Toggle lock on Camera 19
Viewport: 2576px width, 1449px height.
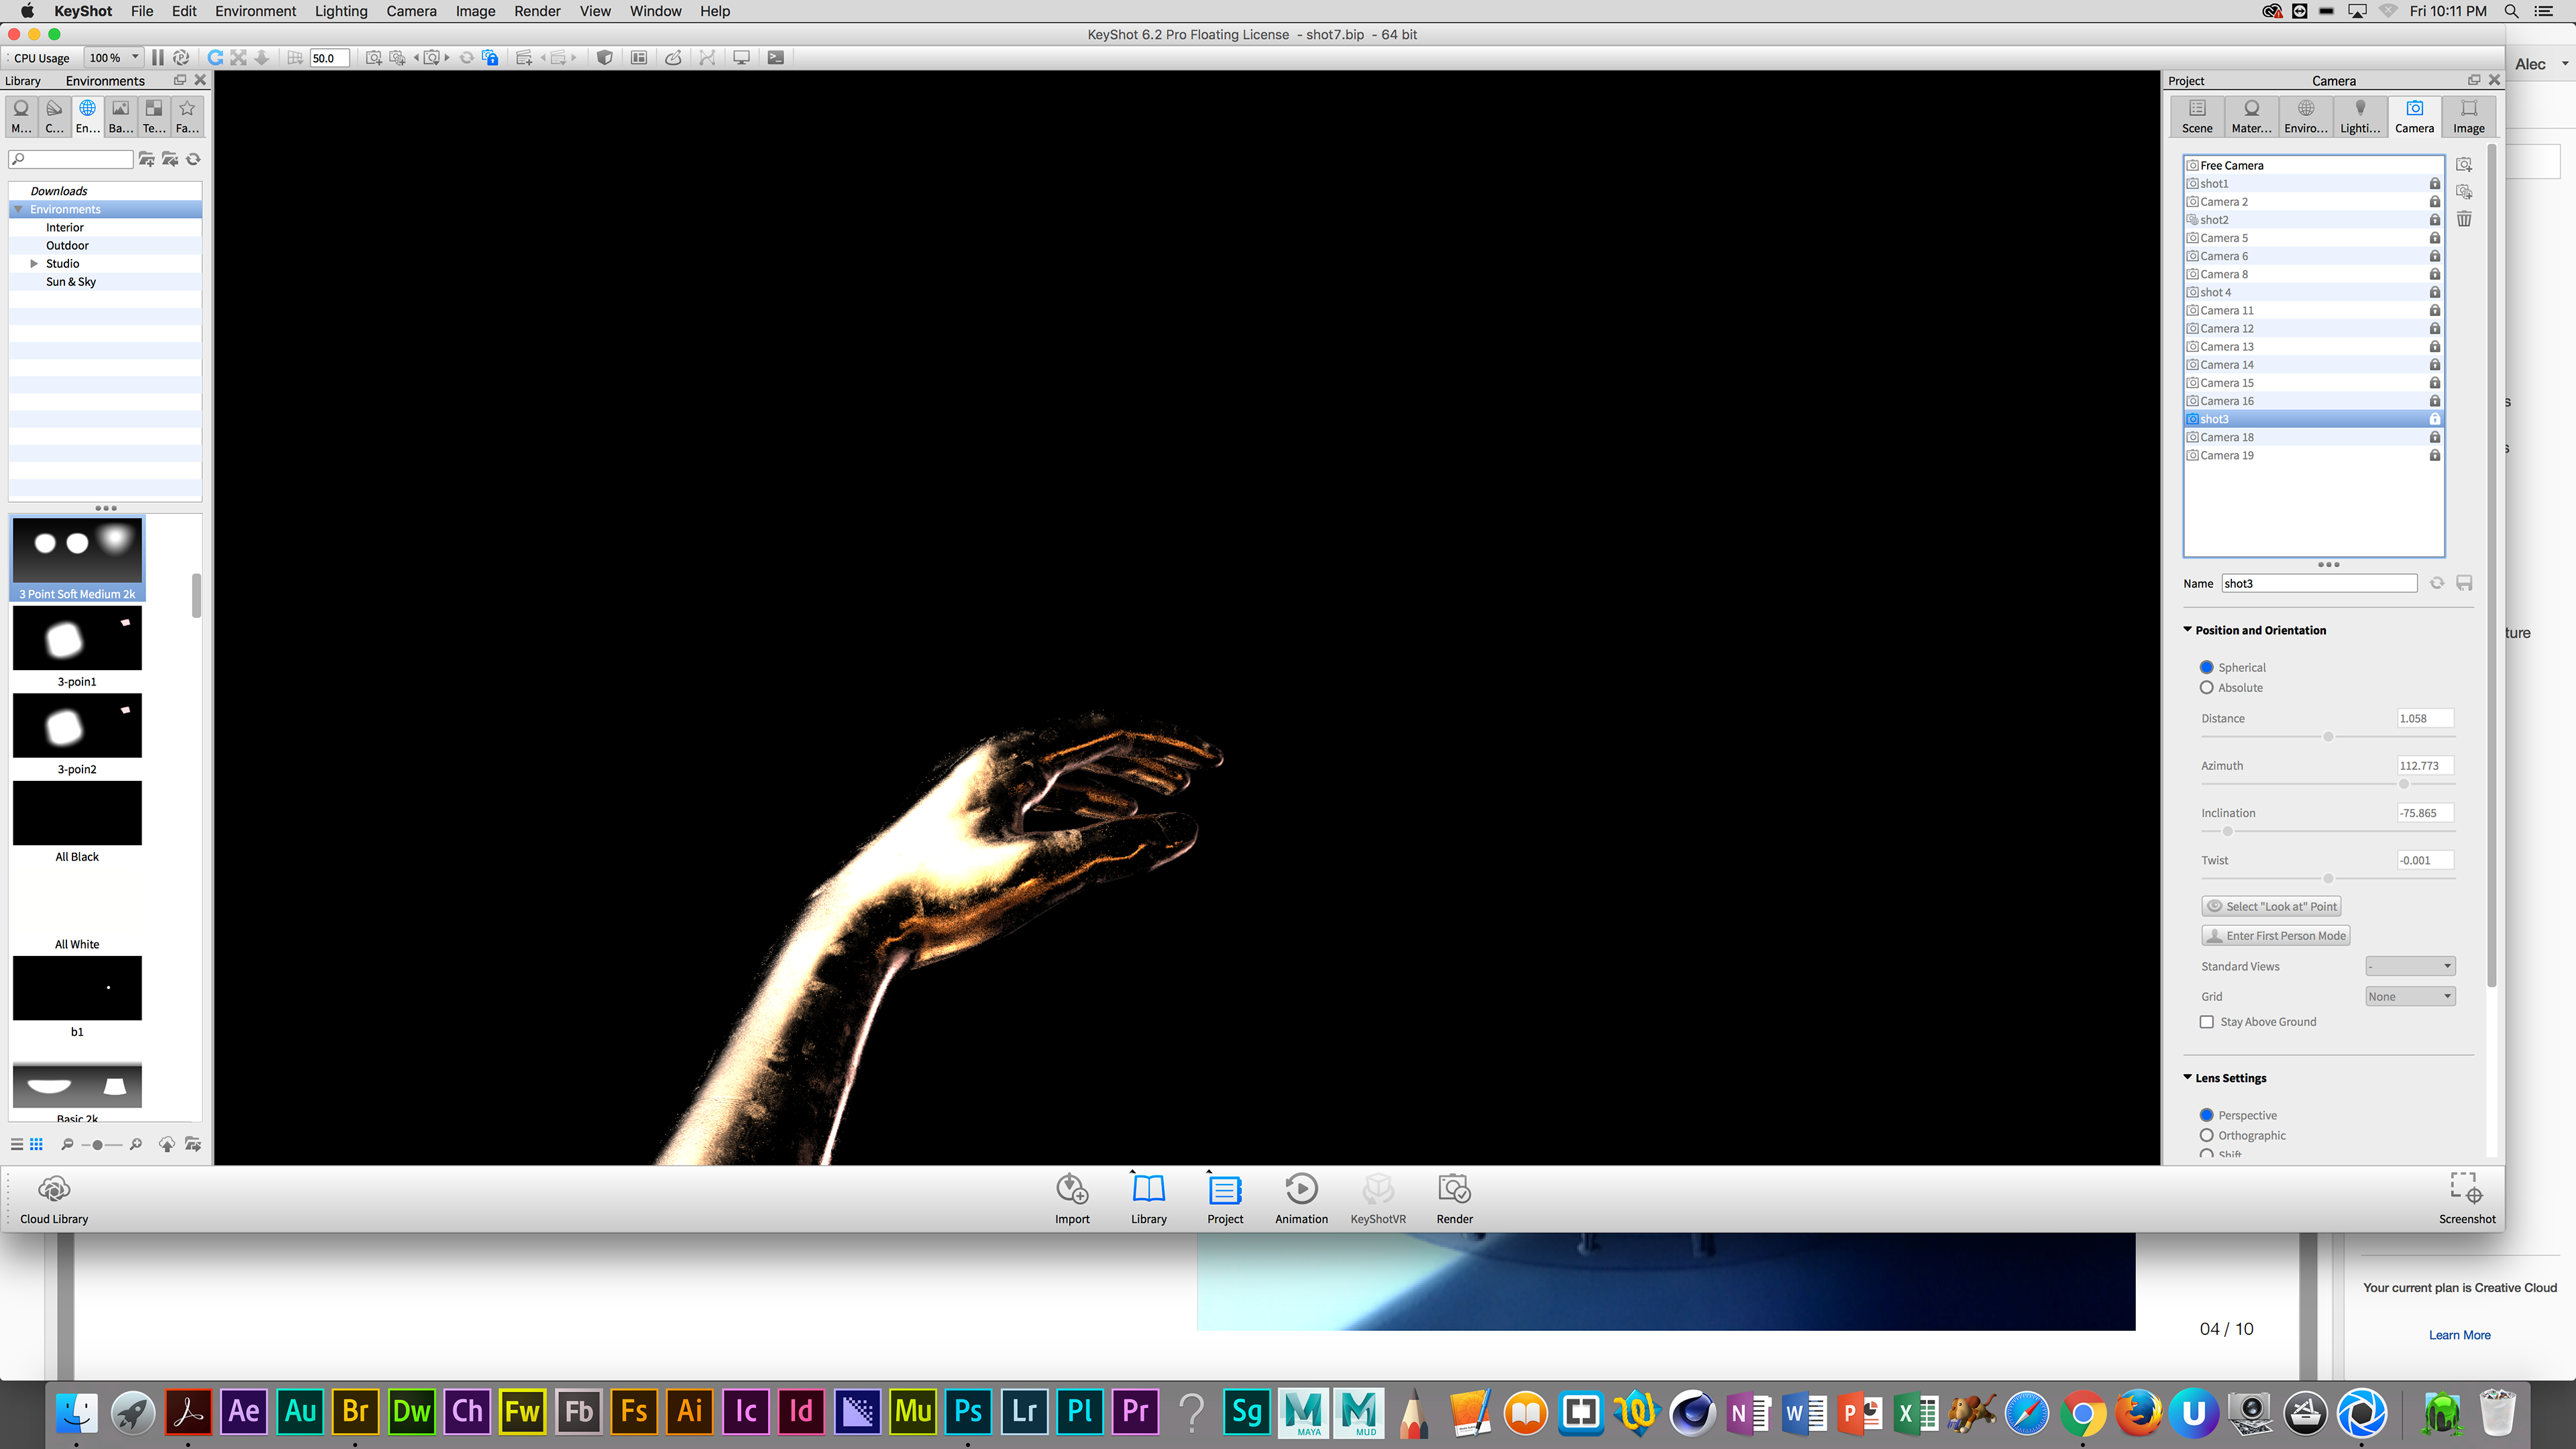[2435, 455]
